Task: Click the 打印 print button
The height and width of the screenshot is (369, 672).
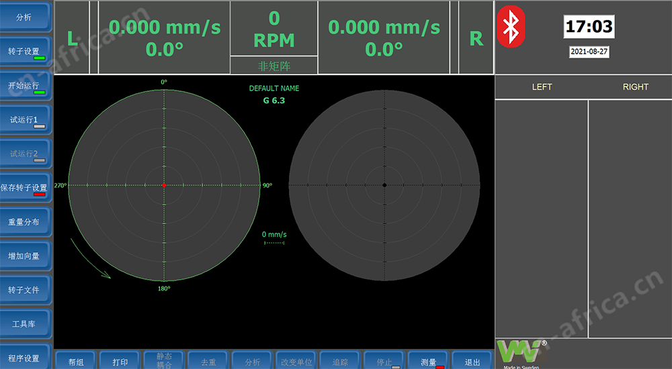Action: (x=120, y=360)
